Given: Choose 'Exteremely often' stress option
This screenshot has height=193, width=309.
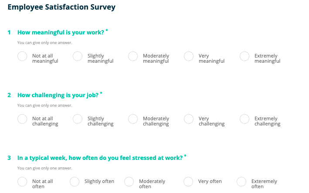Looking at the screenshot, I should (241, 182).
